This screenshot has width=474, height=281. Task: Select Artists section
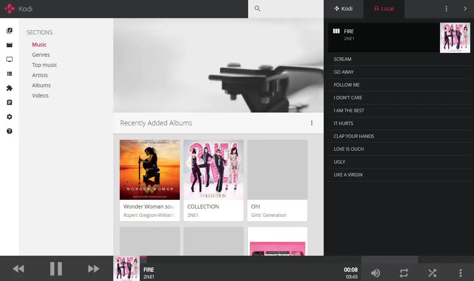click(40, 75)
